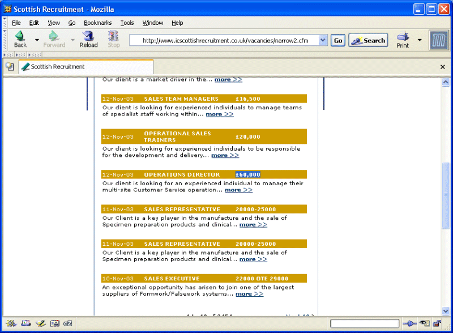Click the 'OPERATIONS DIRECTOR' heading

[x=182, y=174]
